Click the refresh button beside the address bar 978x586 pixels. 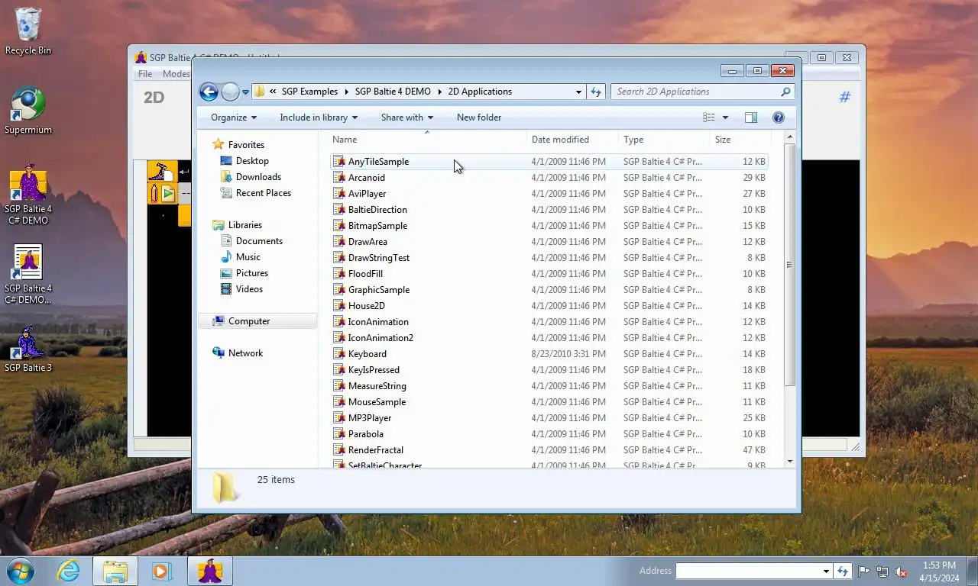(x=597, y=92)
